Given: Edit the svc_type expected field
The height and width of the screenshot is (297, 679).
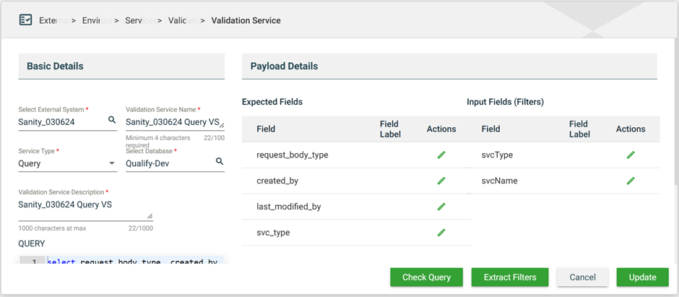Looking at the screenshot, I should (441, 233).
